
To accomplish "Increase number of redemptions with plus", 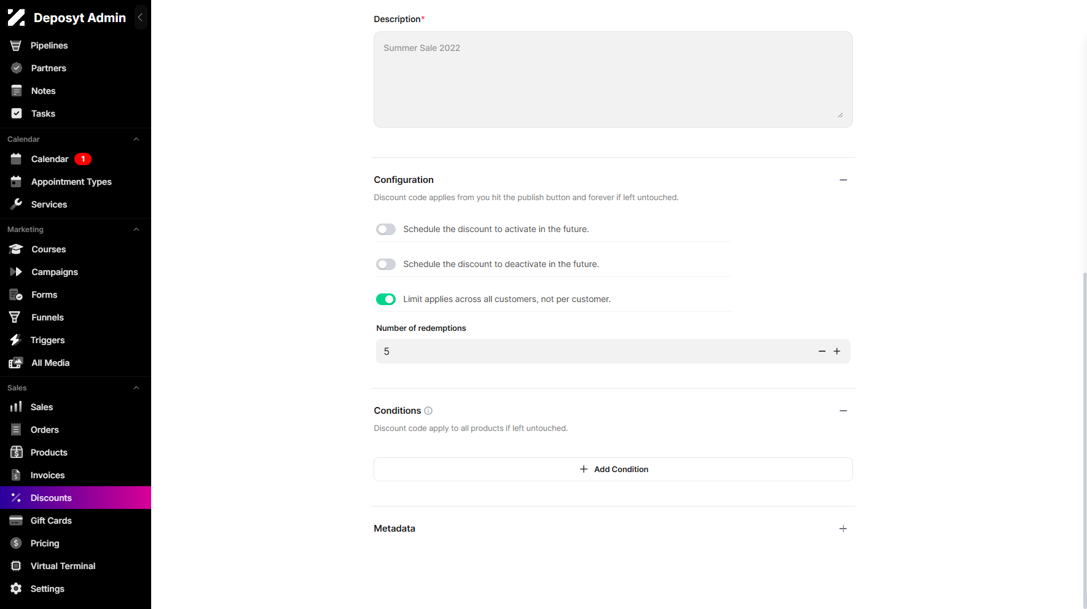I will (x=837, y=351).
